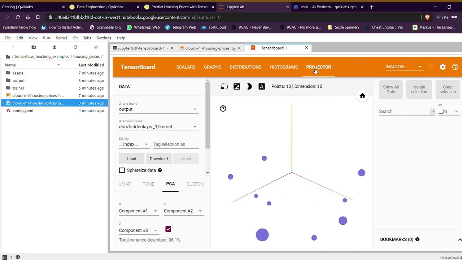The width and height of the screenshot is (462, 260).
Task: Open Z Component #3 dropdown
Action: pyautogui.click(x=138, y=230)
